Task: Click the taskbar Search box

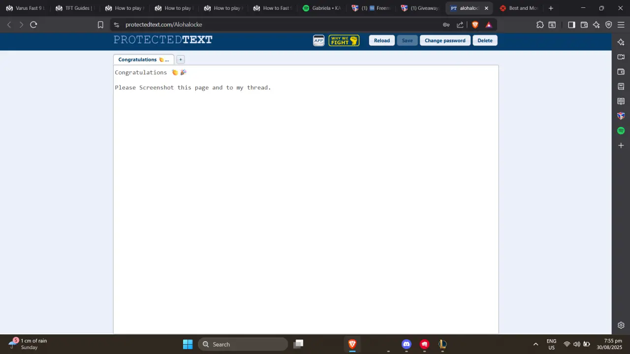Action: click(243, 344)
